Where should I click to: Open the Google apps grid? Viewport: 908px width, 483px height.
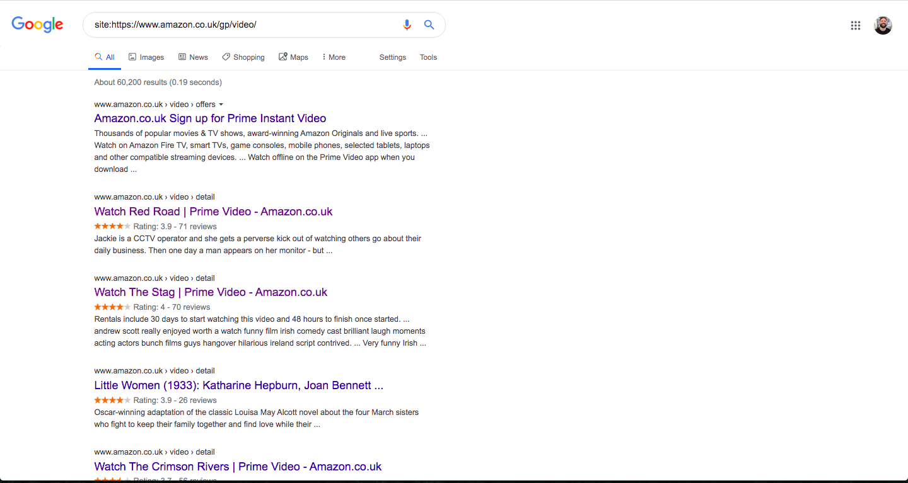(x=855, y=25)
